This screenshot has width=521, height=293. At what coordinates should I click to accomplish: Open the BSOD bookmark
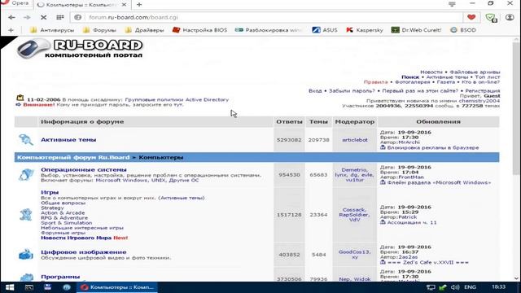coord(463,30)
